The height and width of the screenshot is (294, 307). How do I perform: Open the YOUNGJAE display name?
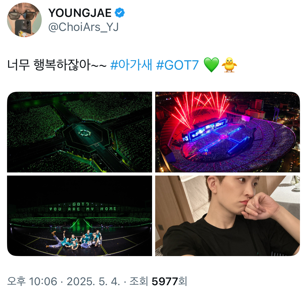(x=80, y=13)
